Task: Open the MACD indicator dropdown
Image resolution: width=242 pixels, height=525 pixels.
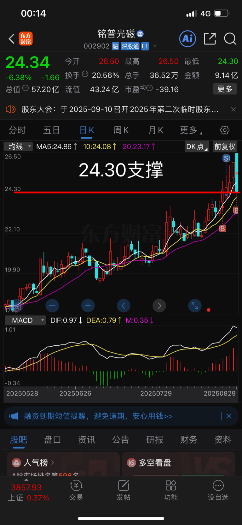Action: click(25, 320)
